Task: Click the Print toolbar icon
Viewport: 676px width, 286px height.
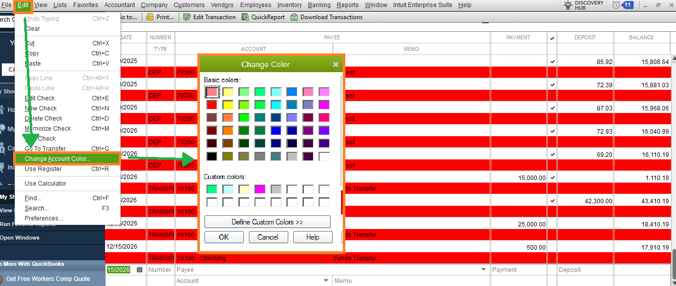Action: coord(150,17)
